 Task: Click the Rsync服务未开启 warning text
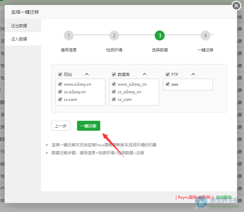coord(194,197)
